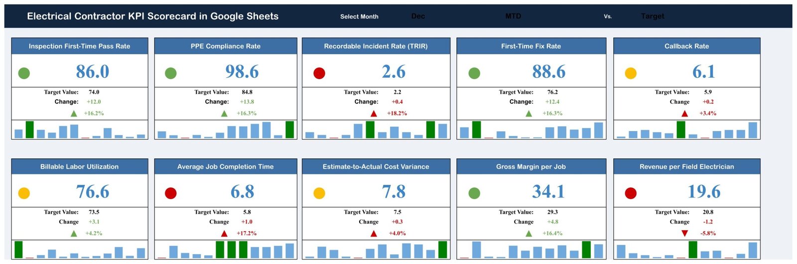This screenshot has width=797, height=264.
Task: Click the green status dot for Gross Margin per Job
Action: (474, 193)
